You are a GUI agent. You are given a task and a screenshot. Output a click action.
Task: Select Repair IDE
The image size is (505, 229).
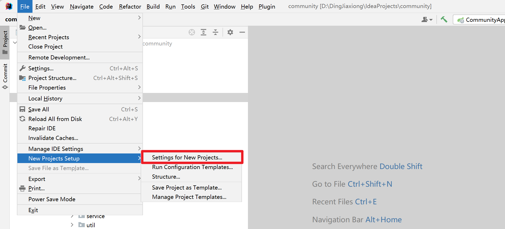[80, 128]
